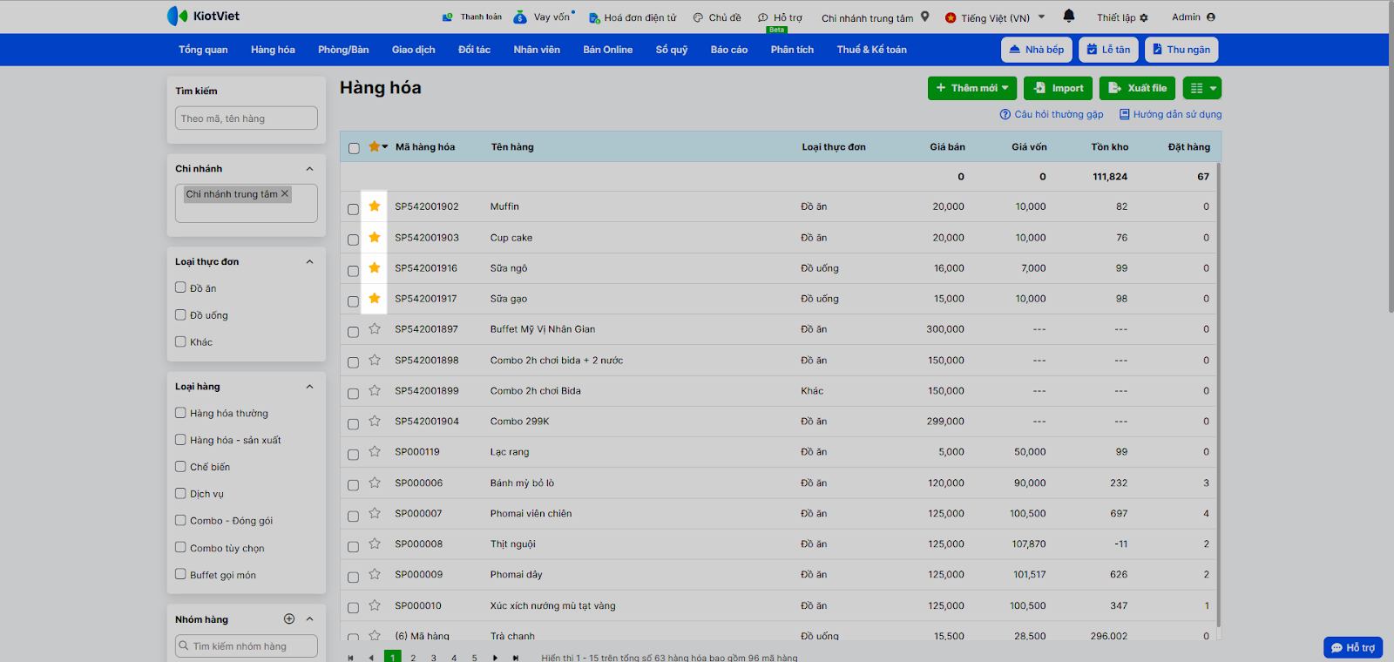Open Vay vốn loan option
Viewport: 1394px width, 662px height.
point(544,17)
